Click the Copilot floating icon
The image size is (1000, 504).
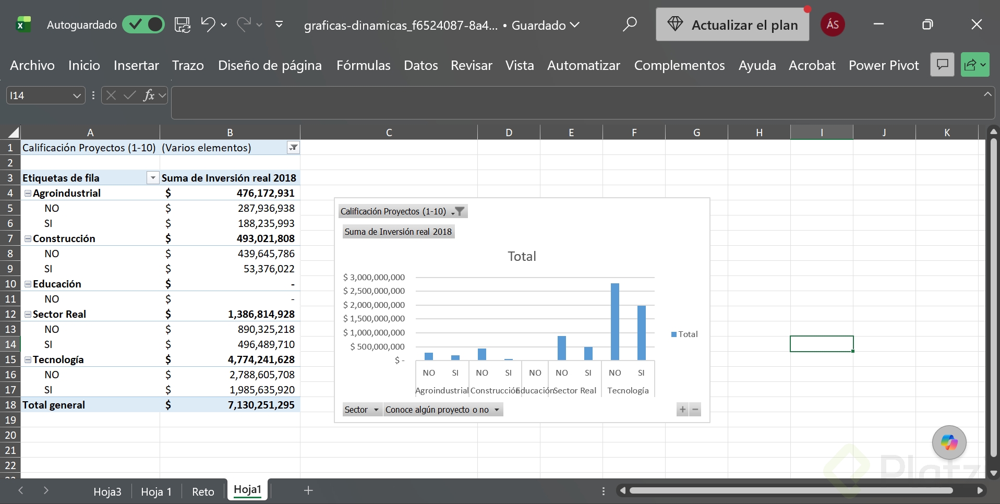(x=949, y=442)
